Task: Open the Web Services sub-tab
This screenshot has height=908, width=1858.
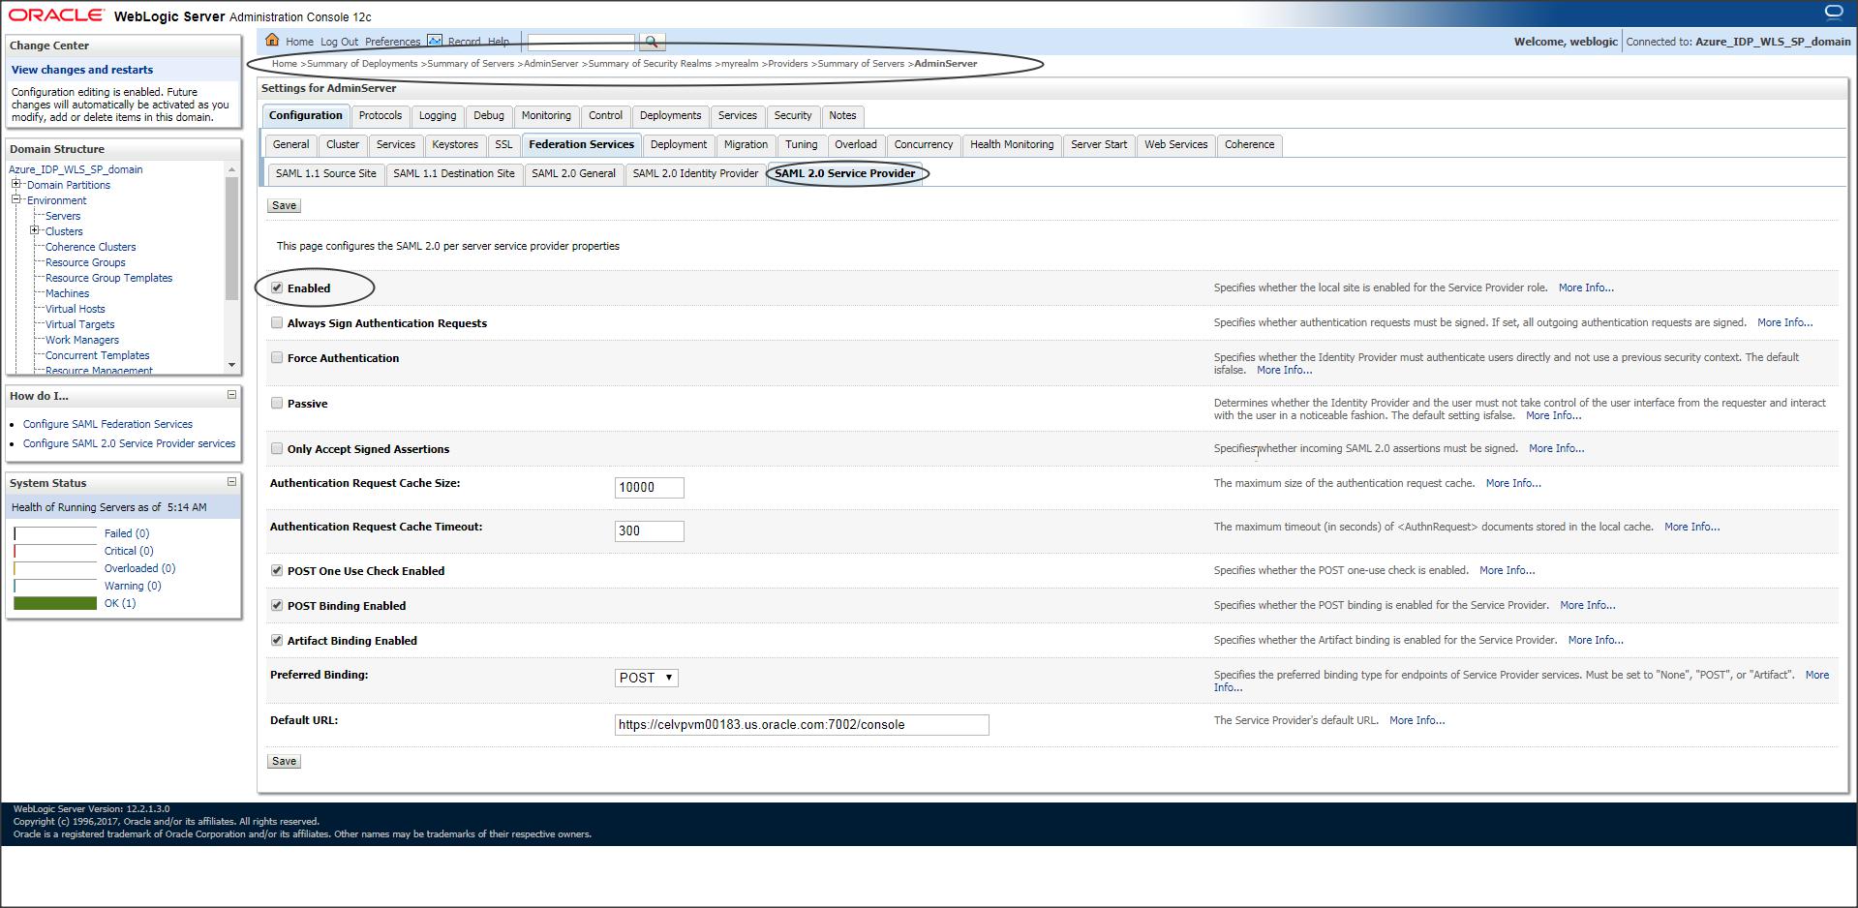Action: [1175, 144]
